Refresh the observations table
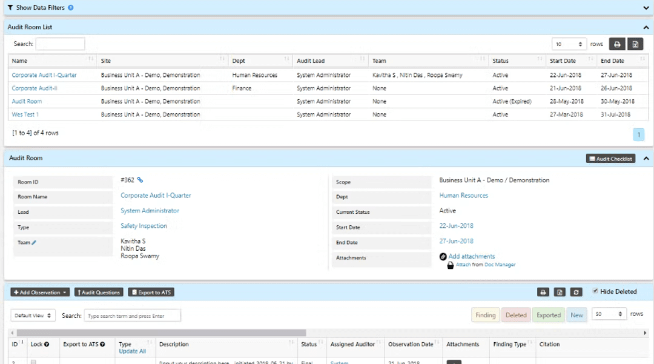The width and height of the screenshot is (654, 364). click(x=576, y=292)
